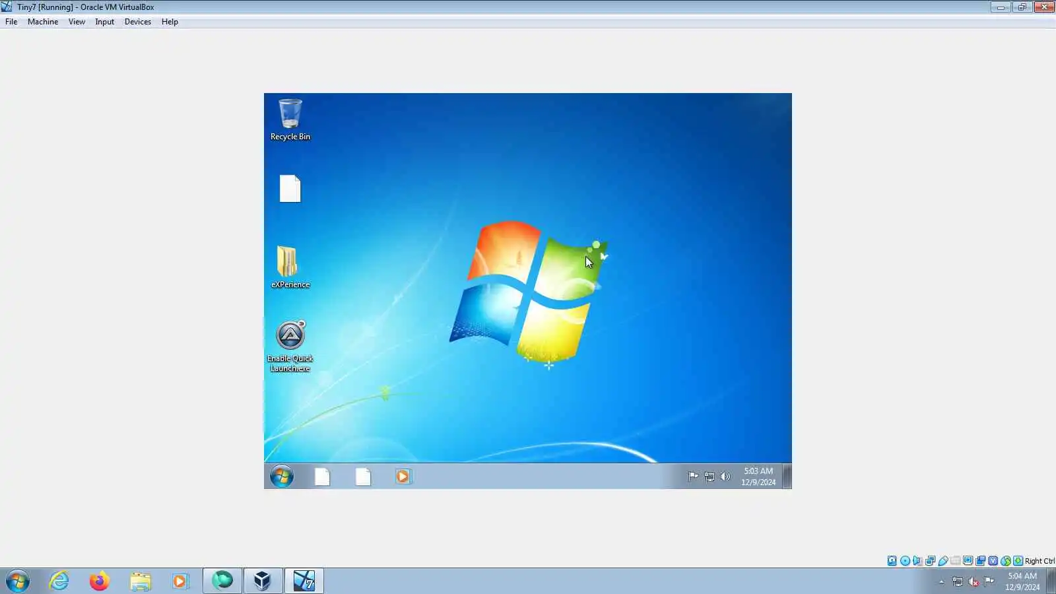
Task: Click the recording indicator in status bar
Action: click(980, 561)
